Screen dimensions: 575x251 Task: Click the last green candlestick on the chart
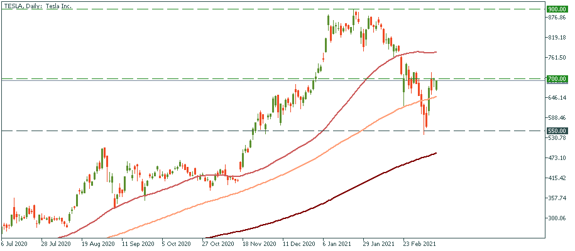coord(436,85)
